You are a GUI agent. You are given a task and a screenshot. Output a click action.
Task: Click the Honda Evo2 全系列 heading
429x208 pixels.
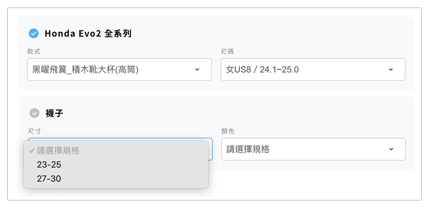[88, 34]
